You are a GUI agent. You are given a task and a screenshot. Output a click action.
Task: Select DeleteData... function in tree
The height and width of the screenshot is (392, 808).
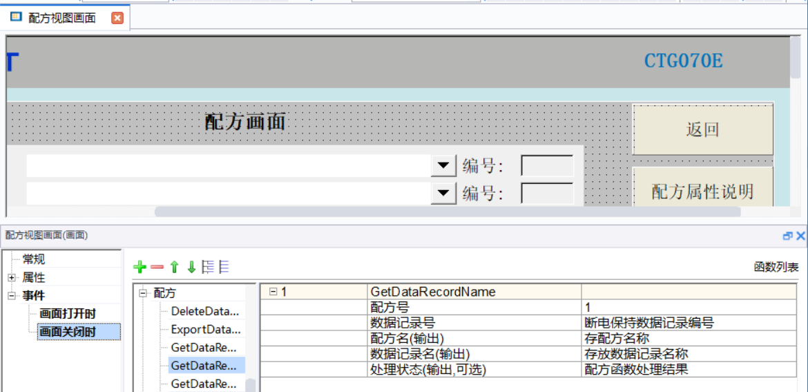(x=205, y=312)
